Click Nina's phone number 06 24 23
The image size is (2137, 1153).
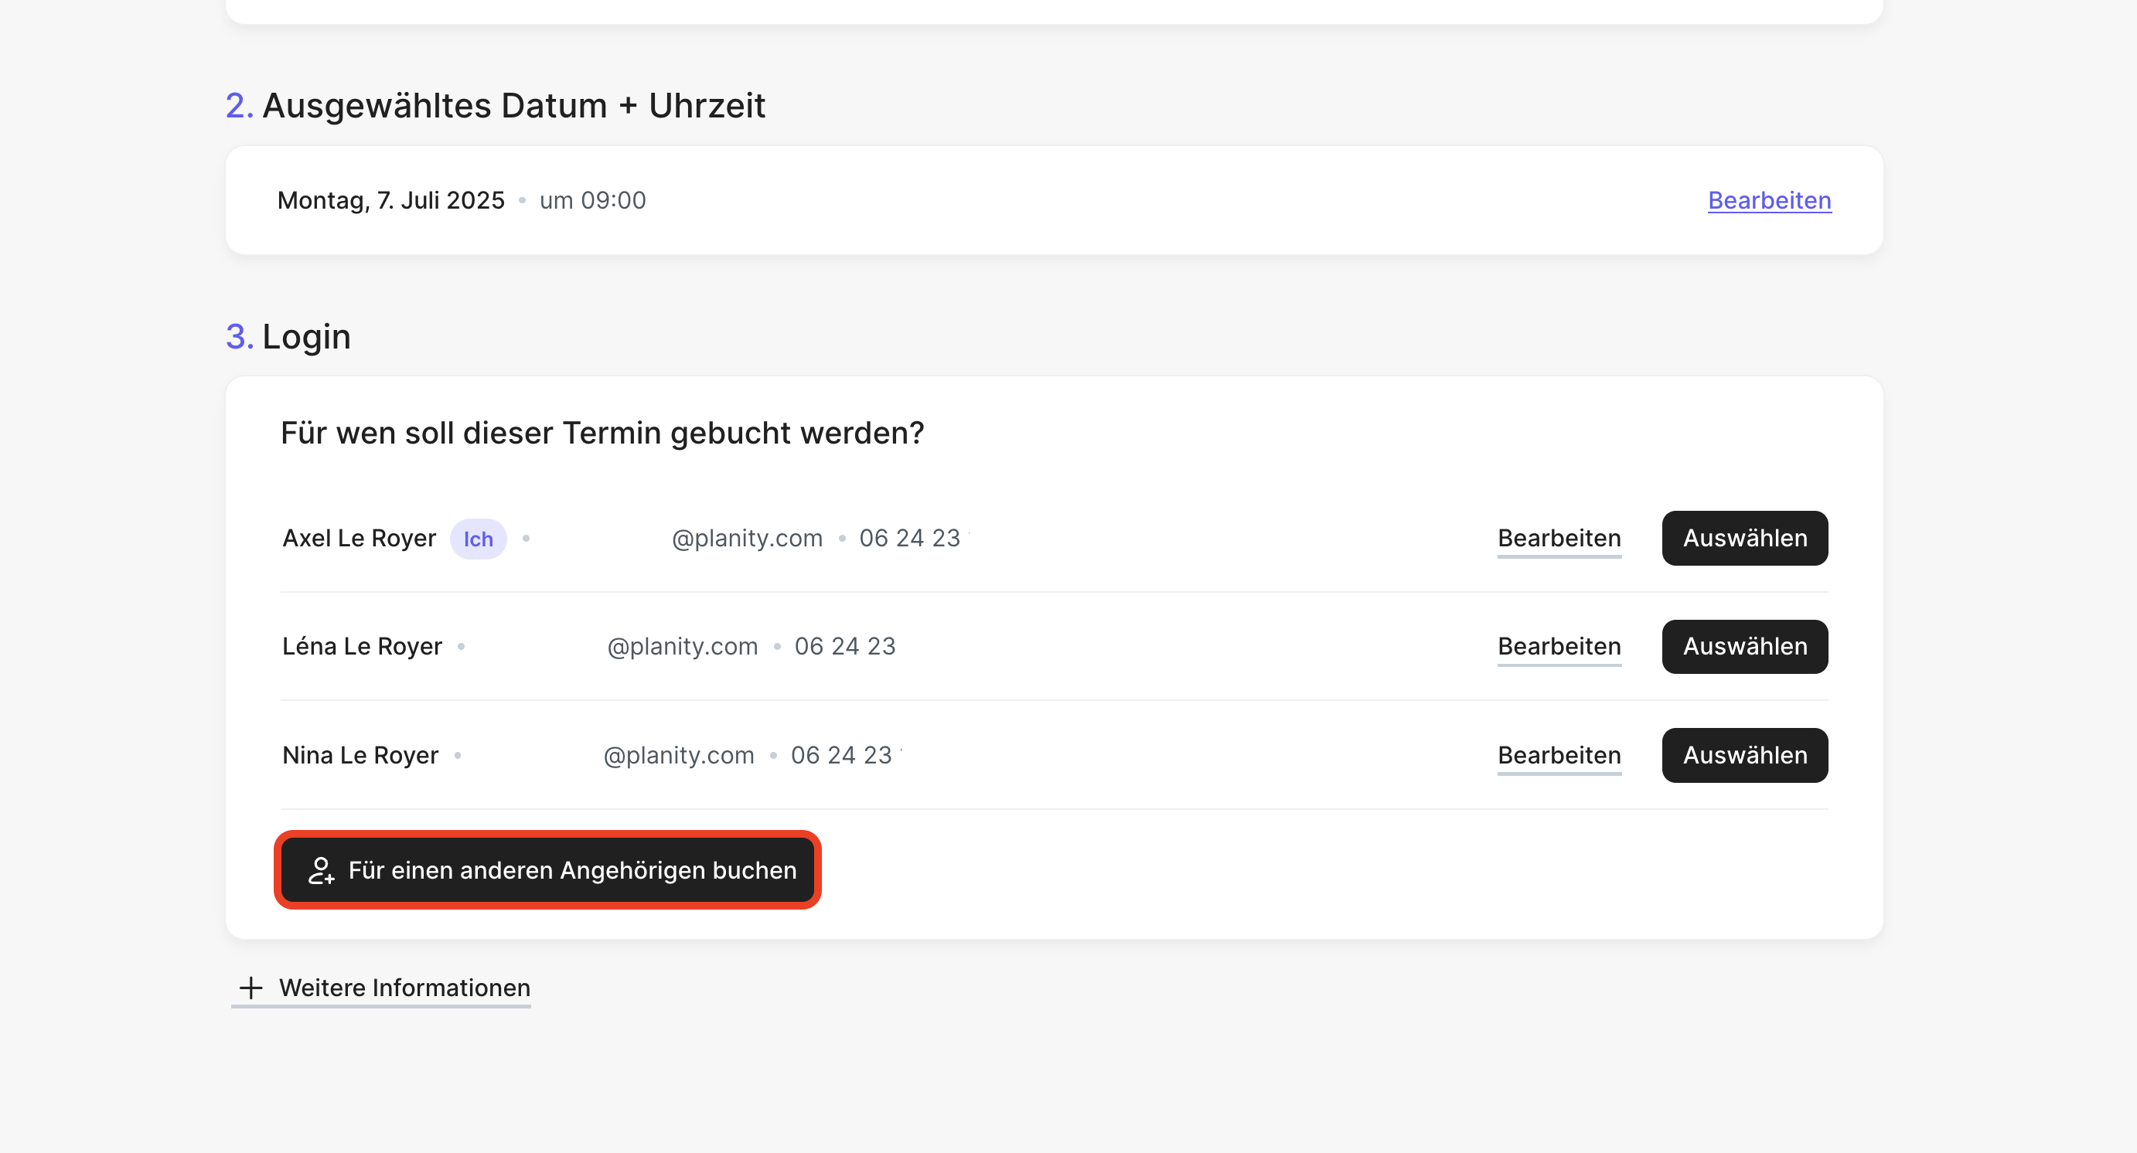pos(840,755)
